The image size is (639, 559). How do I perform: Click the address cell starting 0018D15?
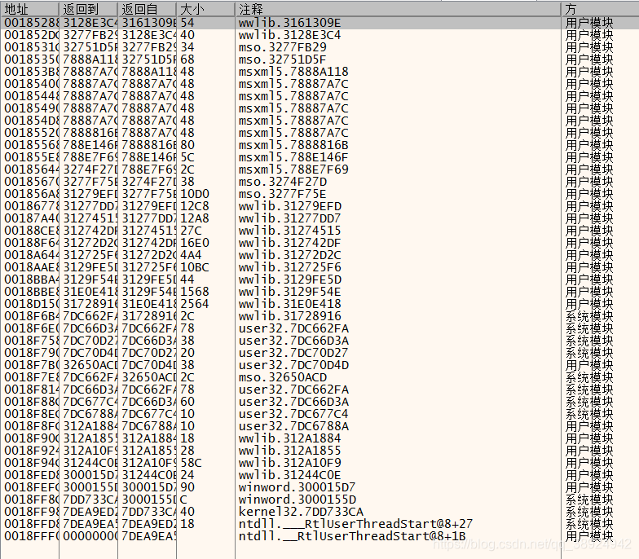[x=31, y=304]
